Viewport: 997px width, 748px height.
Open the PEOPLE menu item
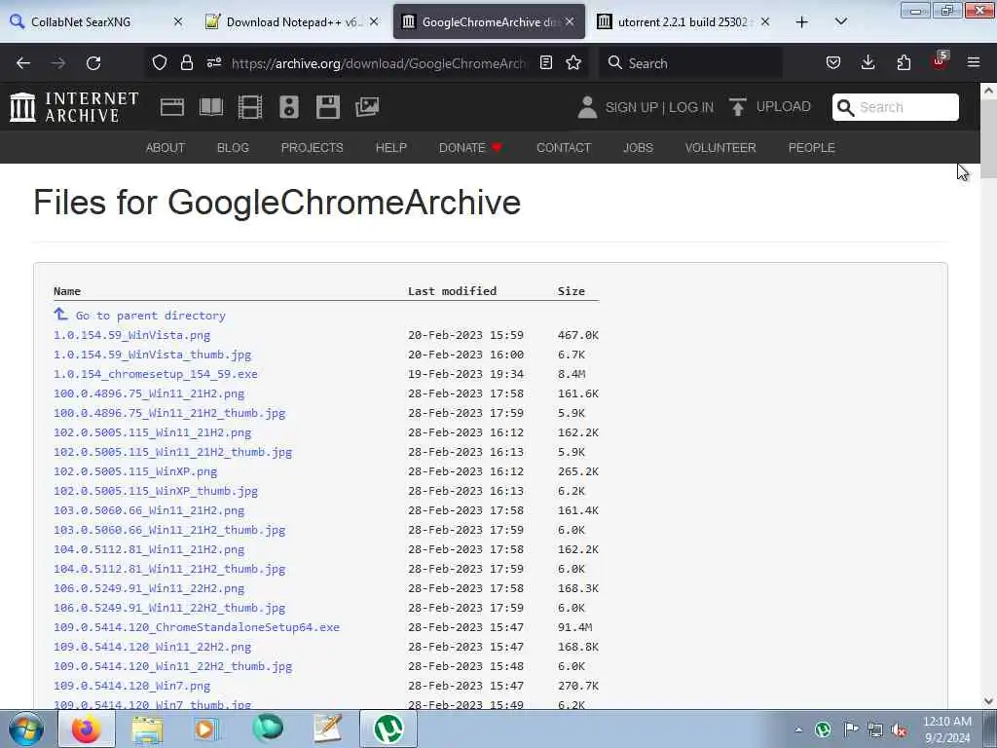811,148
